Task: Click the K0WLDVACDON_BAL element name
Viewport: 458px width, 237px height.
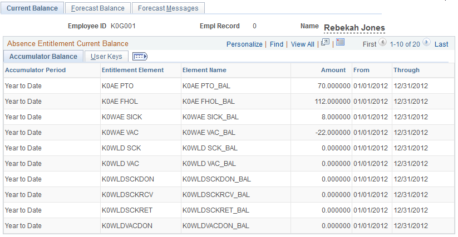Action: tap(216, 226)
